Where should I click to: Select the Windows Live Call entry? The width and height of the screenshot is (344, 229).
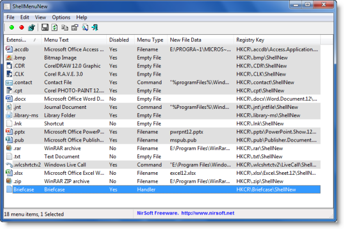65,165
